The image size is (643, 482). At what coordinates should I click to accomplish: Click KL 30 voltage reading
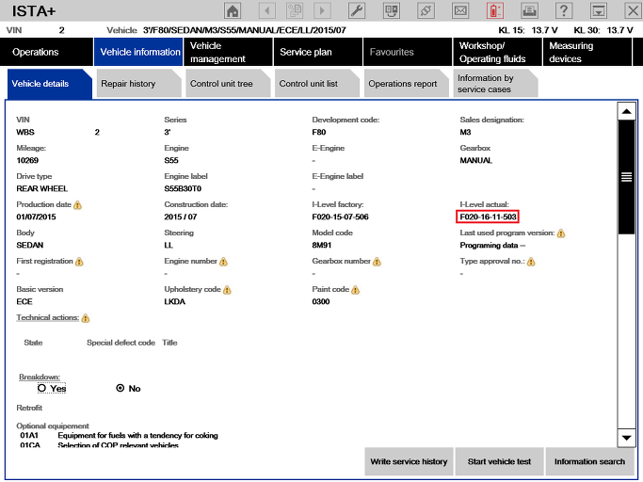pos(603,30)
